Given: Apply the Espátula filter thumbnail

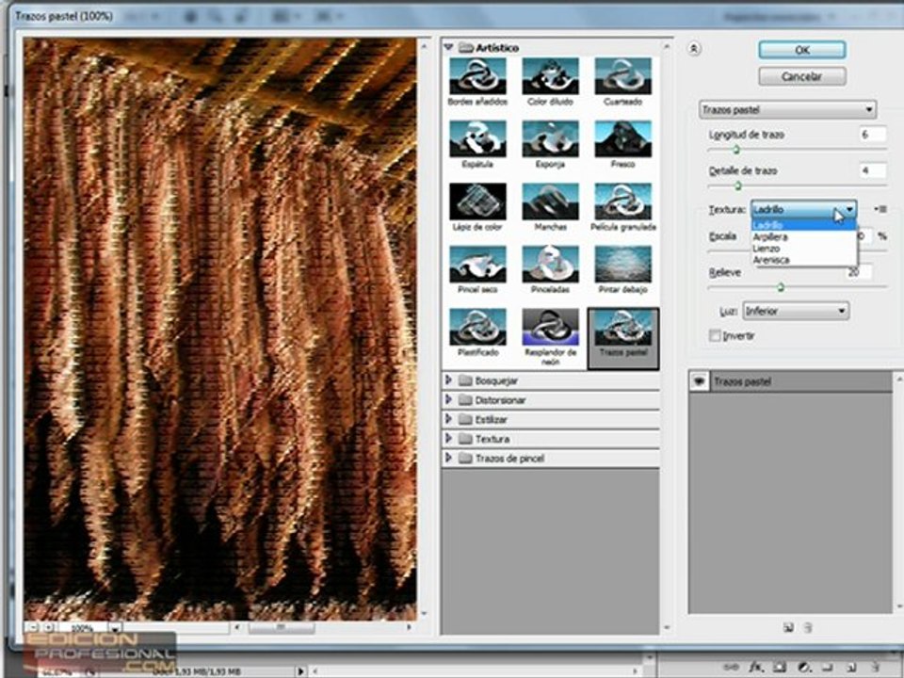Looking at the screenshot, I should 477,139.
